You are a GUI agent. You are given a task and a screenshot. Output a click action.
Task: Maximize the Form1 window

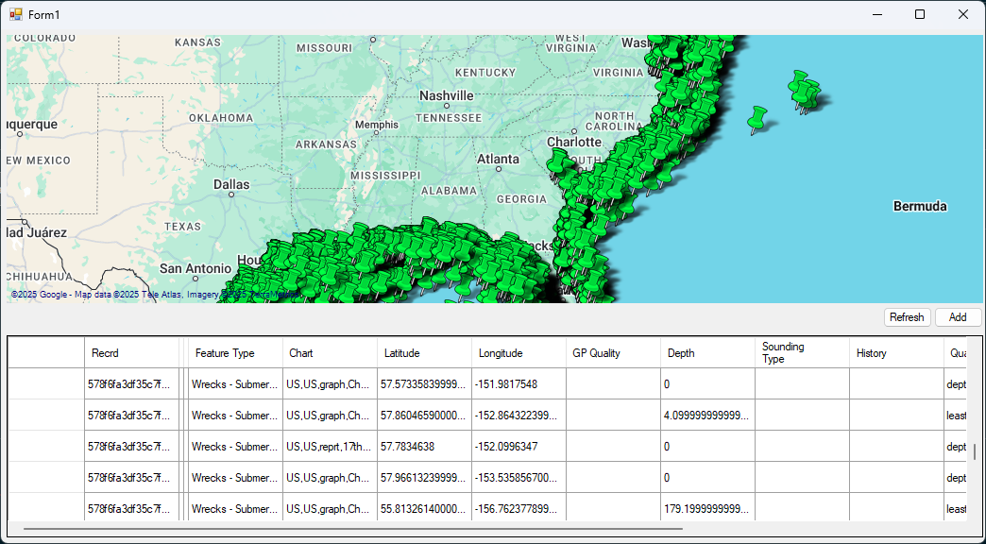click(x=919, y=14)
